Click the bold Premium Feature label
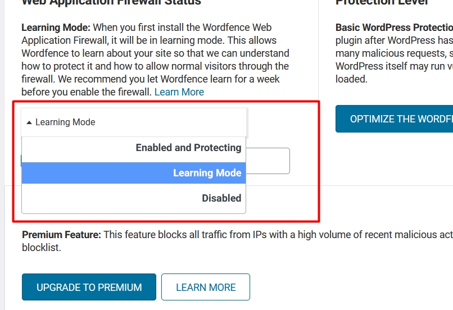Image resolution: width=453 pixels, height=310 pixels. tap(61, 235)
